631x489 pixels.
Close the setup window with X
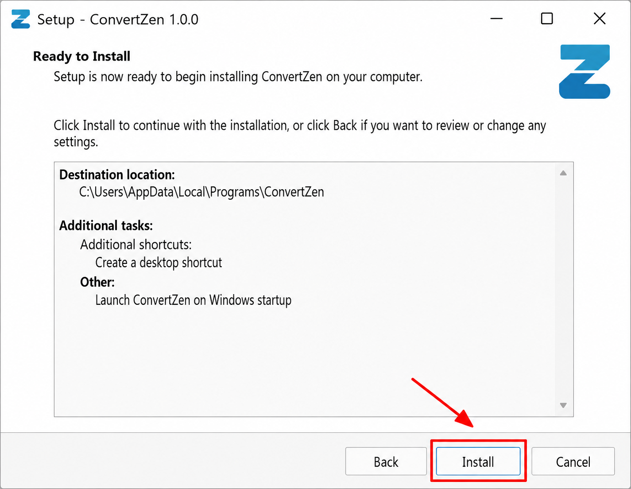click(600, 19)
